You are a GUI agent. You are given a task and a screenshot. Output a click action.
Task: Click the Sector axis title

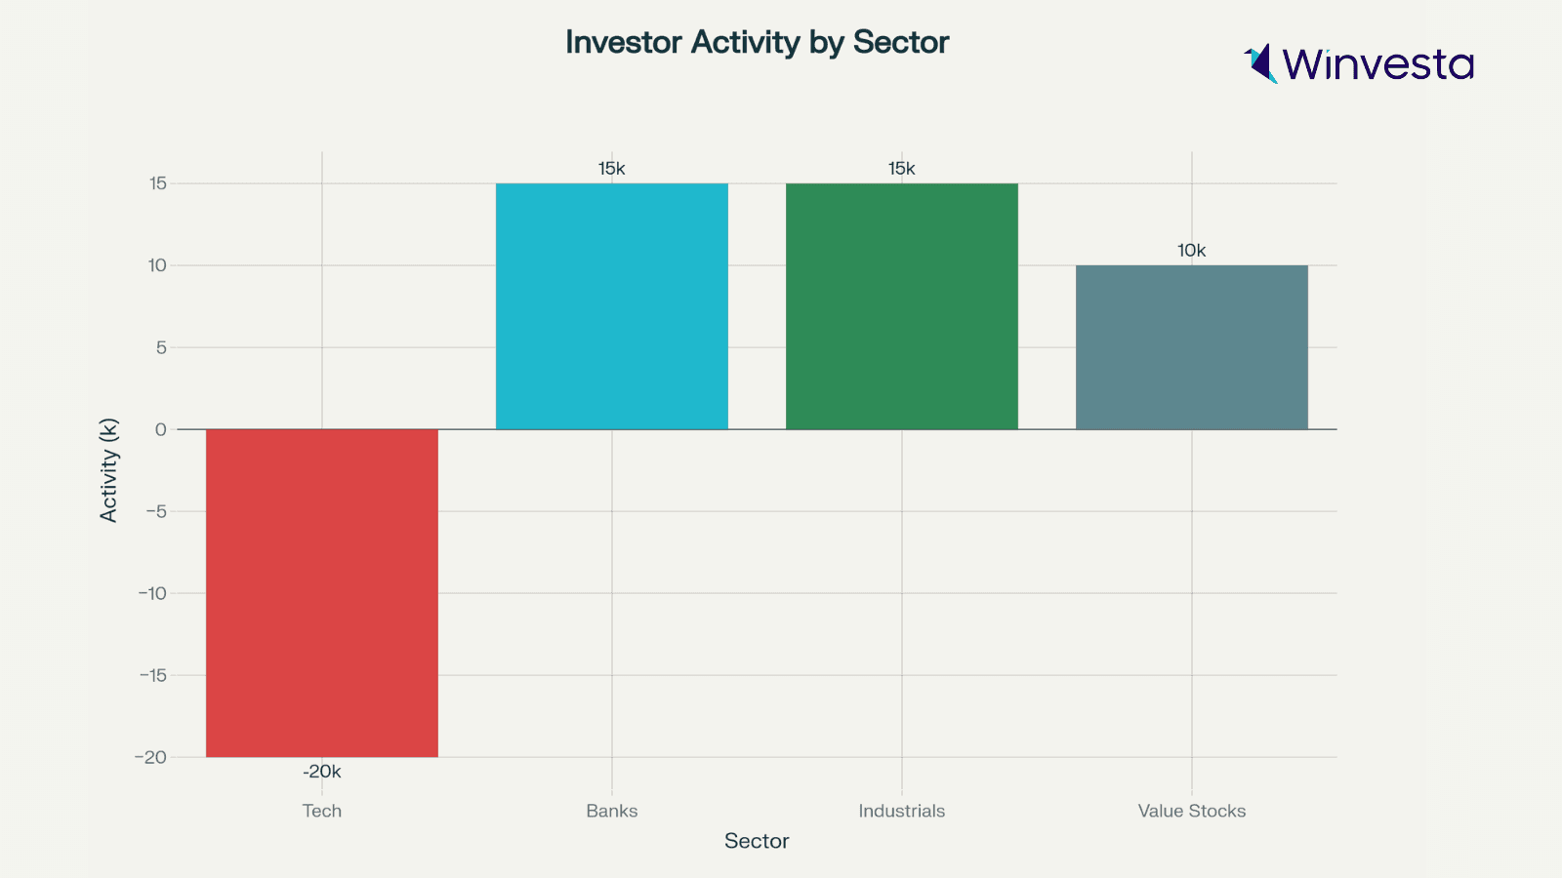pos(757,841)
